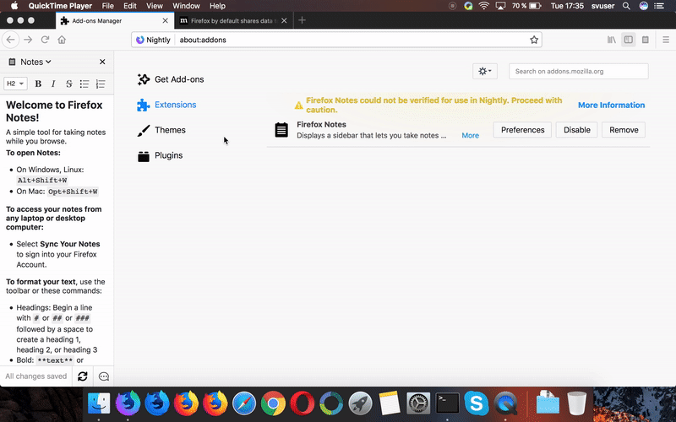Viewport: 676px width, 422px height.
Task: Apply strikethrough formatting in Notes
Action: click(69, 84)
